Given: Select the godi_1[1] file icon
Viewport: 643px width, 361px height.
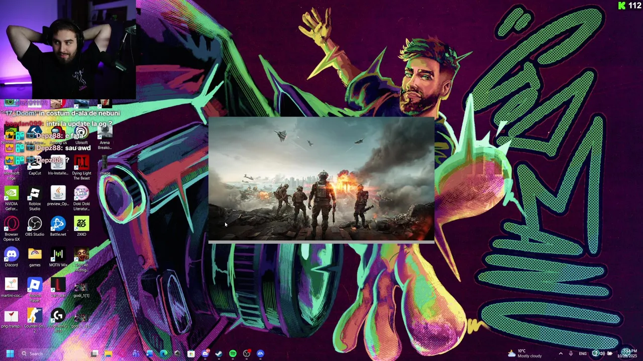Looking at the screenshot, I should point(80,290).
